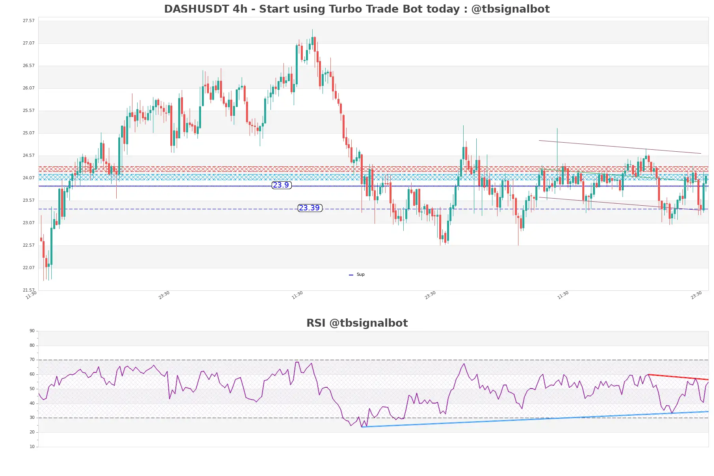Viewport: 714px width, 476px height.
Task: Click the 25.07 price axis label
Action: point(28,133)
